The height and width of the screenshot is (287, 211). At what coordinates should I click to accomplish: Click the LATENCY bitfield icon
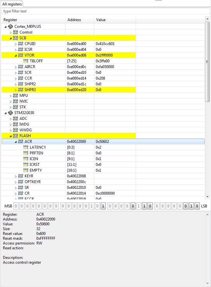pos(26,147)
